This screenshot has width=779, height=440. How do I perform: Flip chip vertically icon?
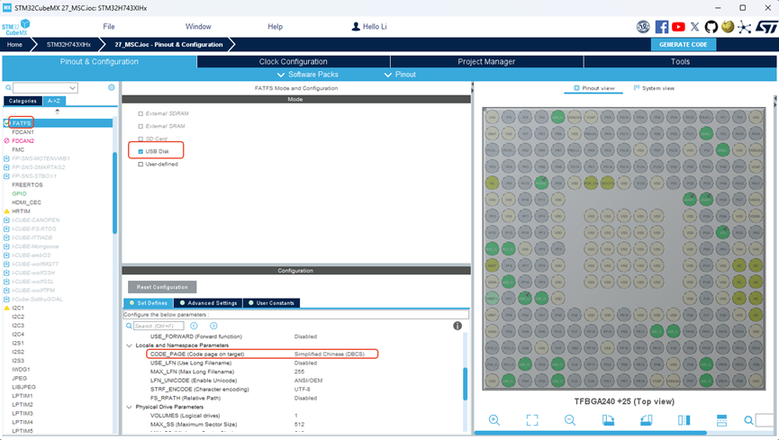(721, 420)
